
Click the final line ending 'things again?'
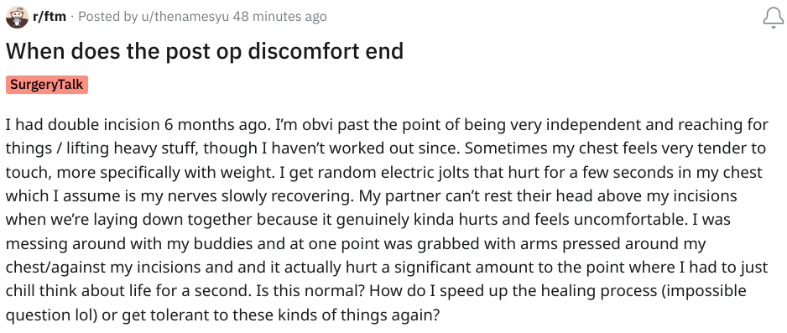coord(223,315)
